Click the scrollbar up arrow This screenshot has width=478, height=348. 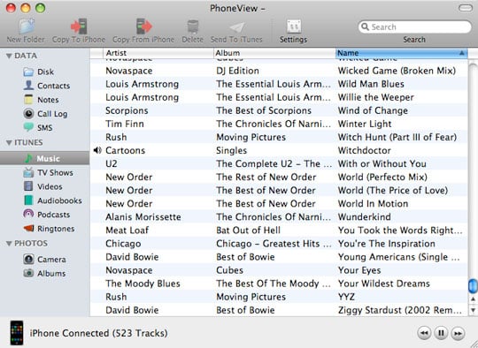(473, 299)
